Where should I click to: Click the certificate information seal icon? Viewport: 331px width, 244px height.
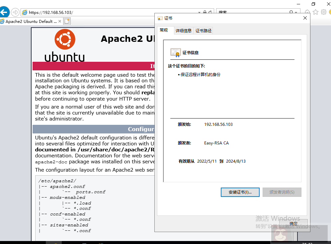[x=175, y=52]
